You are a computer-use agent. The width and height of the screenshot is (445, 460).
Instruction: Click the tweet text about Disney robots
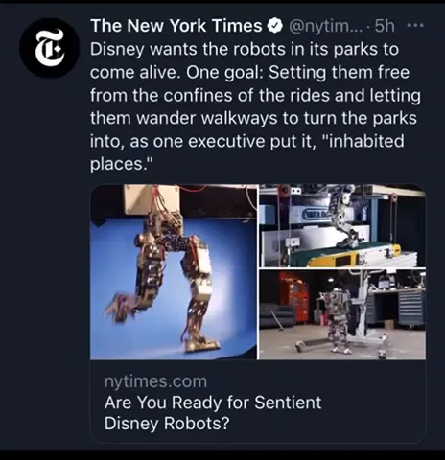(x=255, y=106)
